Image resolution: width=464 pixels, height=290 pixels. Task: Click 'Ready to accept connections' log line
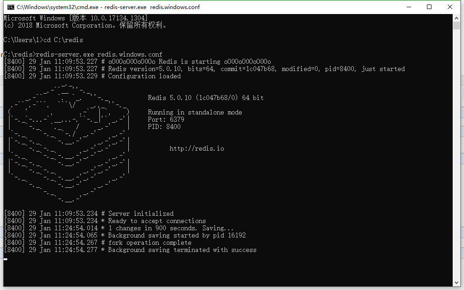(105, 221)
